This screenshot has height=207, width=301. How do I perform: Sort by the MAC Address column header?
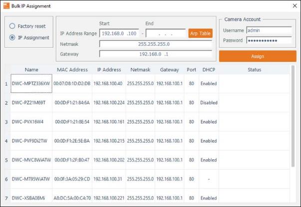click(x=72, y=70)
